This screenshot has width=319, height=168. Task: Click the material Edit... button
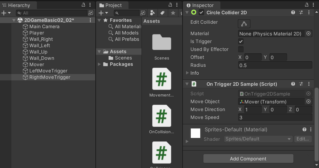[303, 139]
